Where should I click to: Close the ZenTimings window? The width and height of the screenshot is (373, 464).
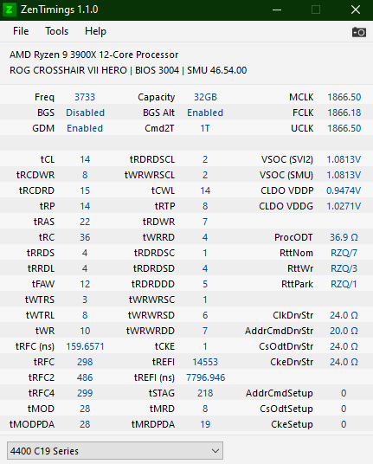355,10
